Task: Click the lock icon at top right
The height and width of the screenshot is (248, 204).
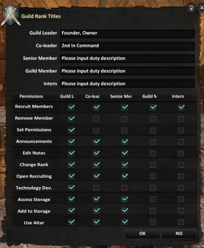Action: click(191, 8)
